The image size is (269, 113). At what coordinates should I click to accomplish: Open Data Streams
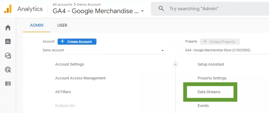pos(209,92)
